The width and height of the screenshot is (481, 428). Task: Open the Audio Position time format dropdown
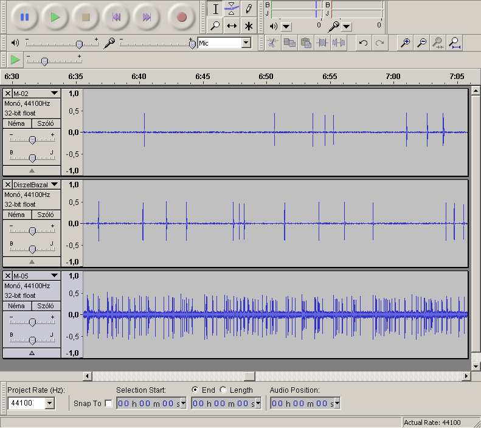click(337, 403)
